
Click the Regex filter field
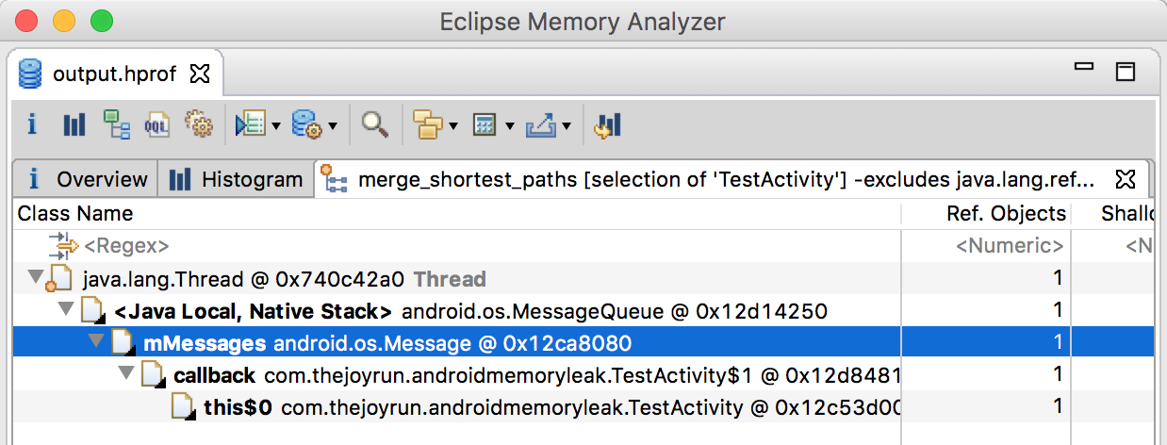click(x=126, y=246)
